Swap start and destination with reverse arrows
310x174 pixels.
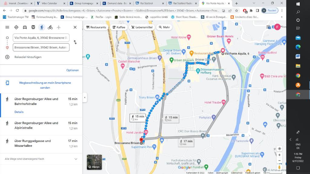tap(75, 42)
